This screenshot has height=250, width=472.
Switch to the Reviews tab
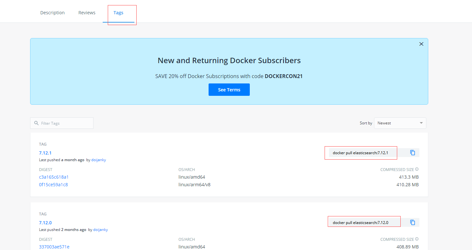tap(87, 13)
